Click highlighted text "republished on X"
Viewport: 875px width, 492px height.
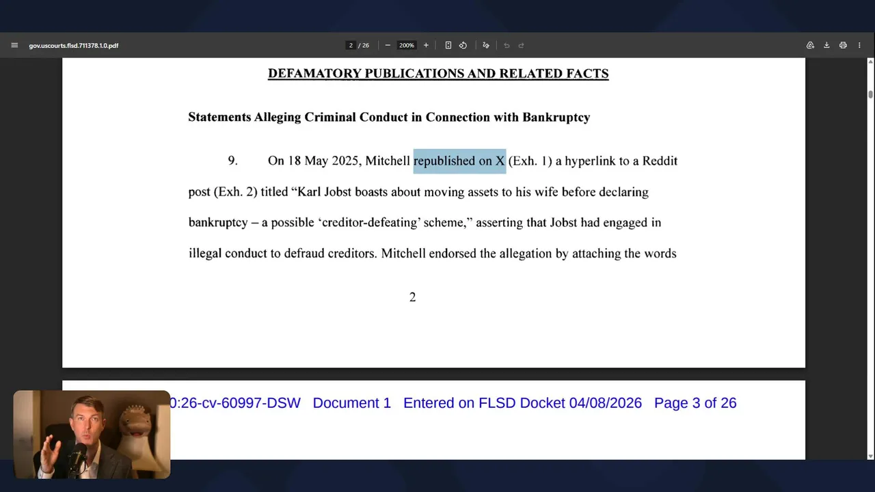pos(459,161)
